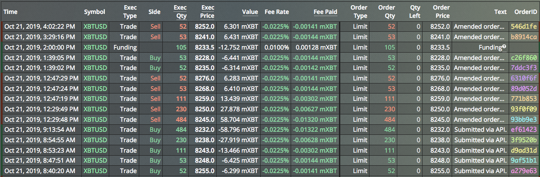Click the Order Type column header

[x=359, y=12]
